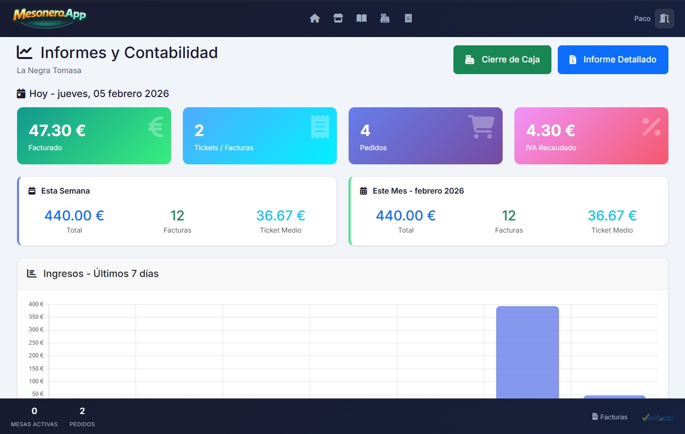685x434 pixels.
Task: Click the Verifactu logo
Action: pos(658,417)
